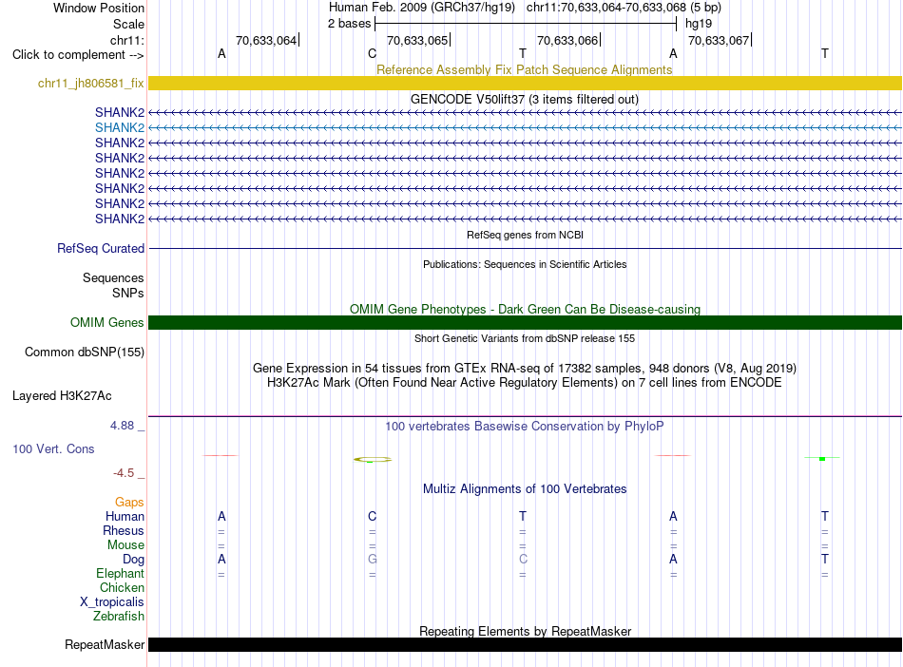Open the Reference Assembly Fix Patch Sequence Alignments title

pyautogui.click(x=524, y=69)
